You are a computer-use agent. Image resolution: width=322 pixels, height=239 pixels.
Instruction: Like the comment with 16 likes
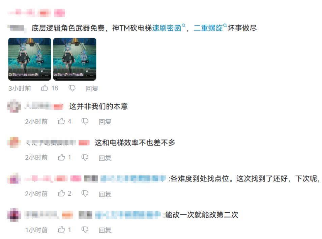(45, 88)
